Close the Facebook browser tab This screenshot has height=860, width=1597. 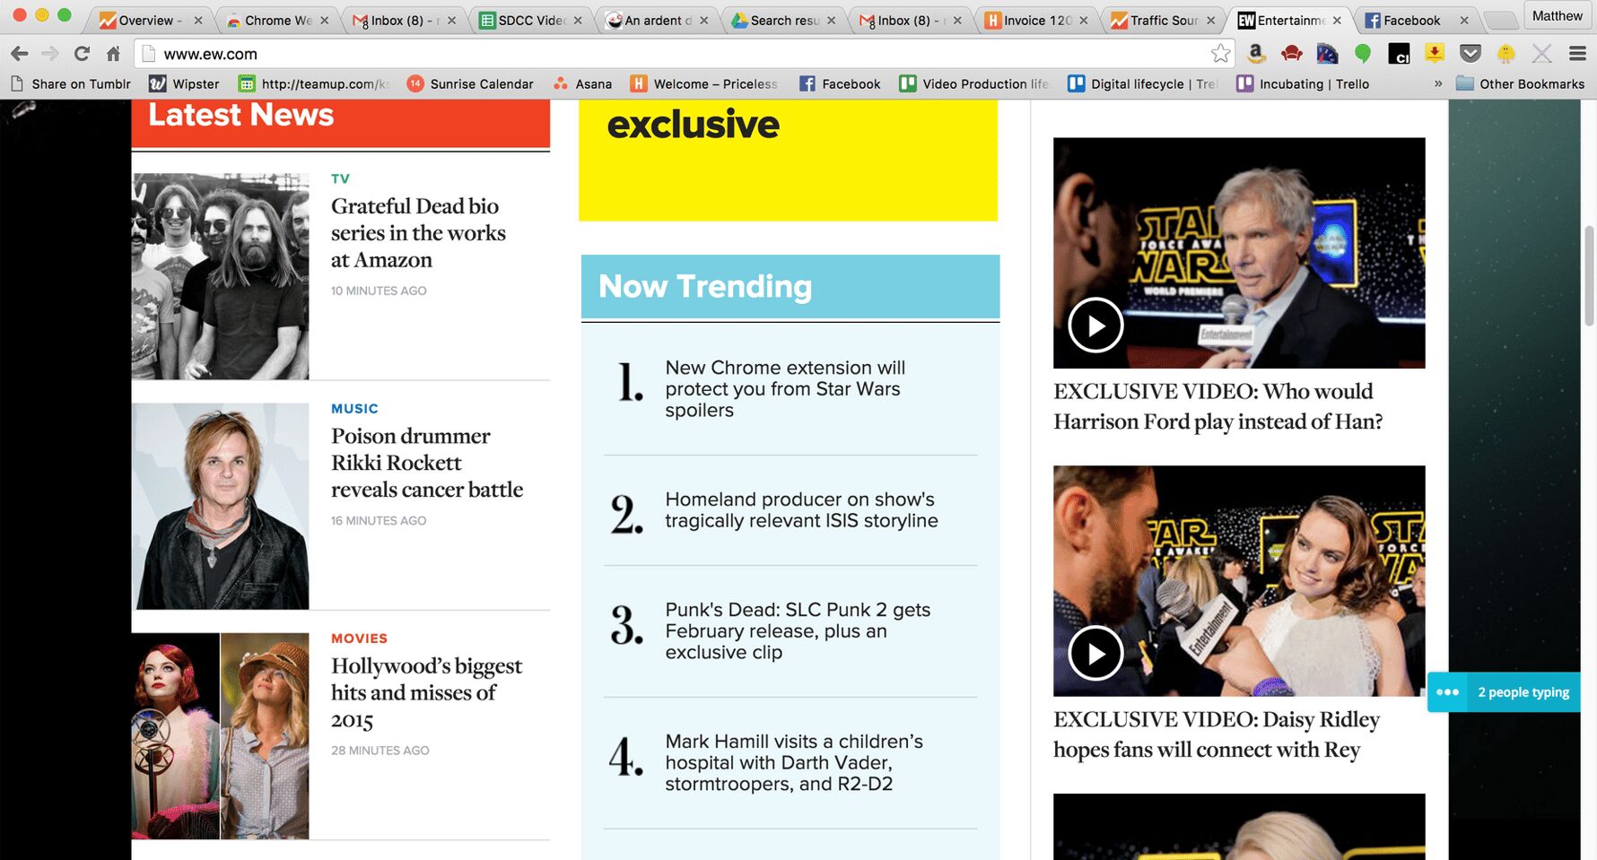point(1464,20)
